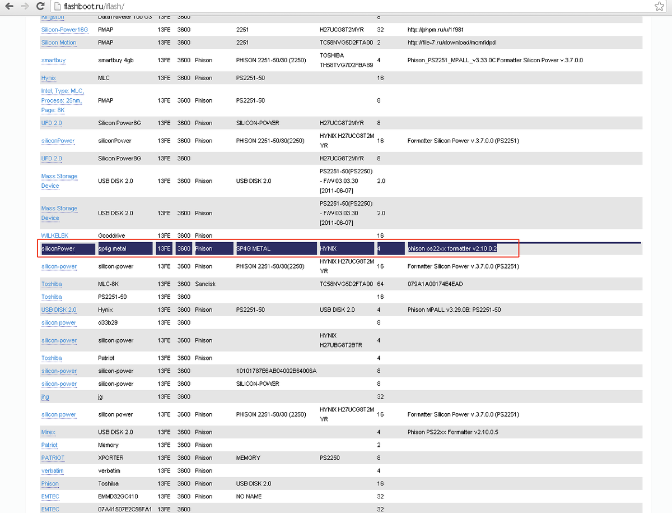The height and width of the screenshot is (513, 672).
Task: Open the Hynix MLC row link
Action: 49,78
